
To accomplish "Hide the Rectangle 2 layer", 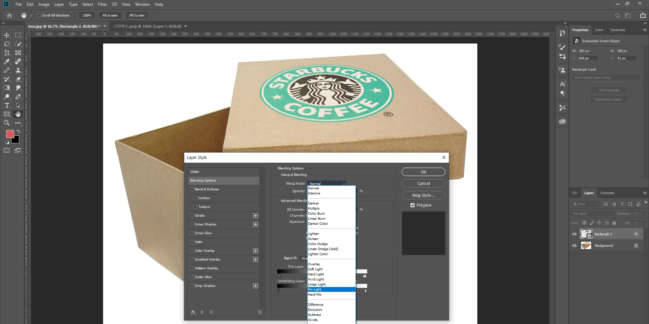I will tap(574, 234).
